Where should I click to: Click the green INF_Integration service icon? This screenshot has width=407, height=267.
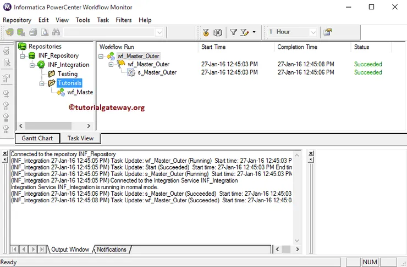coord(41,65)
